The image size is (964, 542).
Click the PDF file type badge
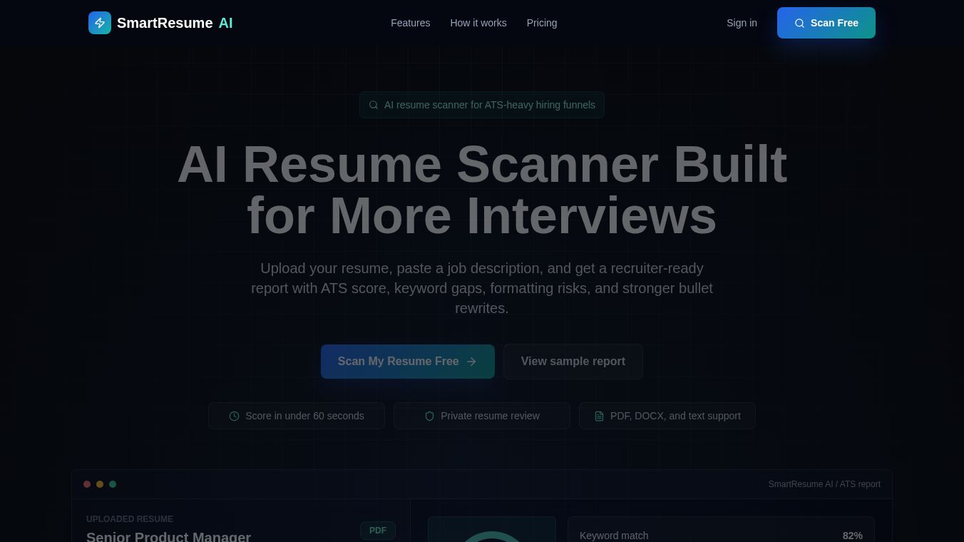[x=378, y=531]
